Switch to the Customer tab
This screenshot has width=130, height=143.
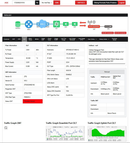(x=7, y=39)
